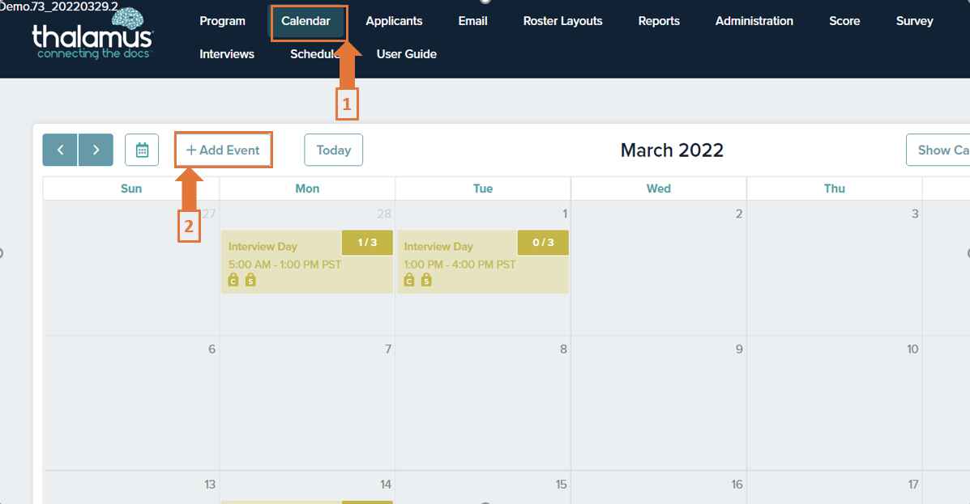Click the Tue column header
The height and width of the screenshot is (504, 970).
click(x=483, y=189)
